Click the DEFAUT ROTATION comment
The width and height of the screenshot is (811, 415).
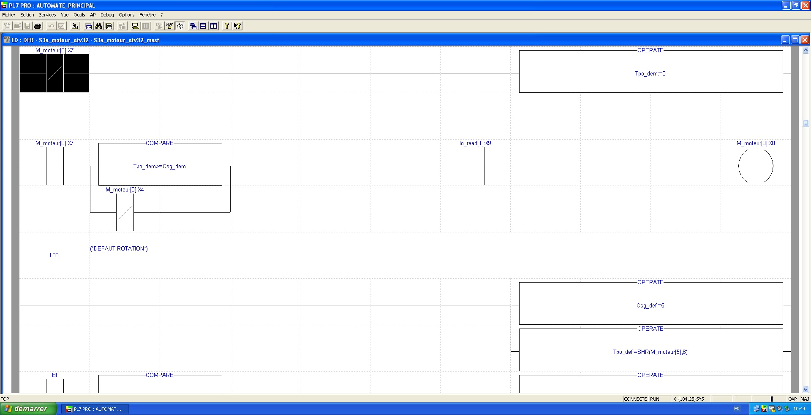point(119,248)
